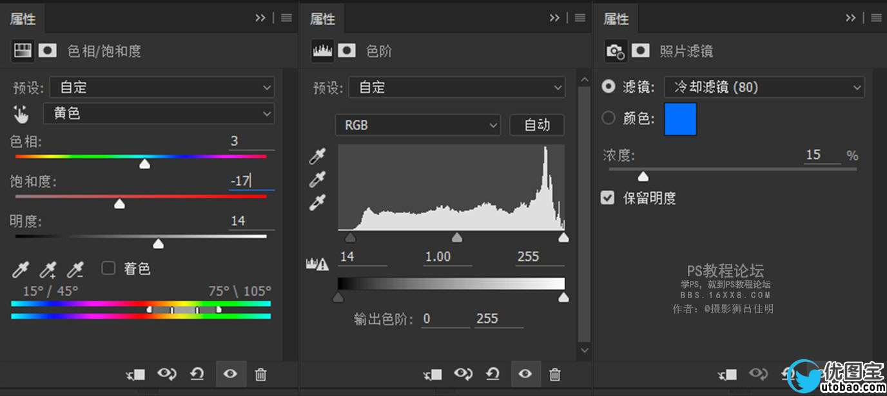
Task: Select the white point eyedropper in Levels
Action: click(x=317, y=203)
